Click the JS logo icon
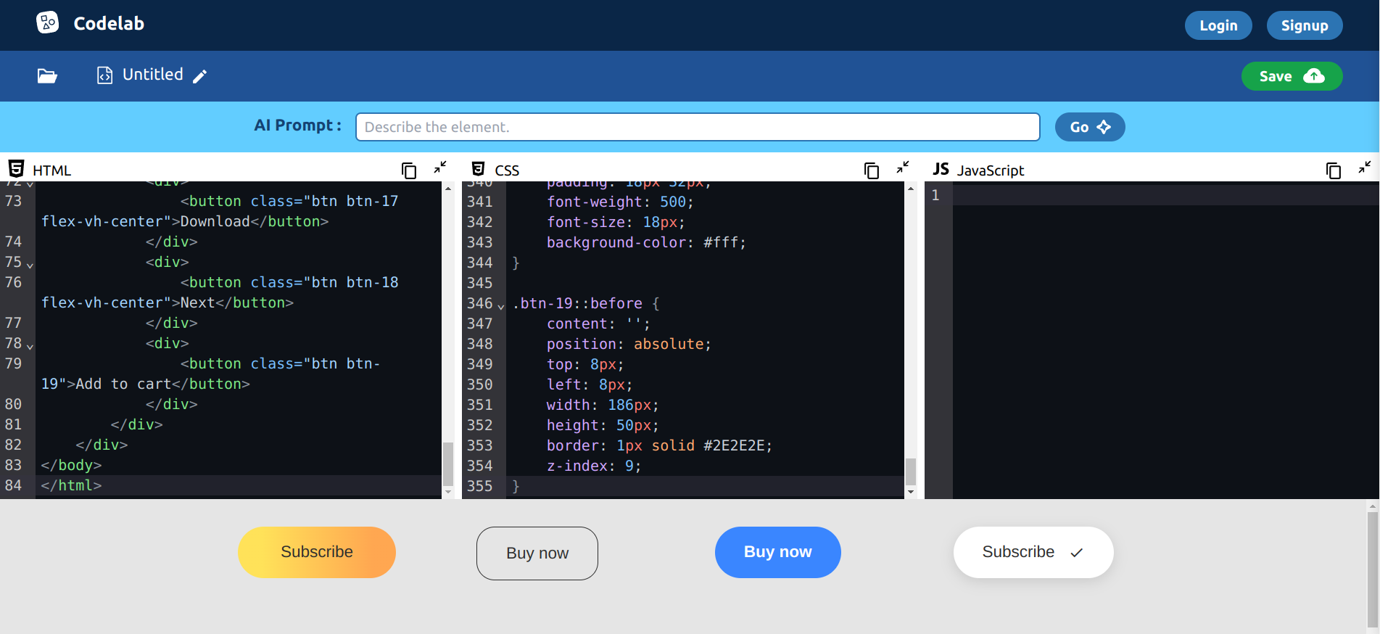This screenshot has width=1380, height=634. coord(941,169)
